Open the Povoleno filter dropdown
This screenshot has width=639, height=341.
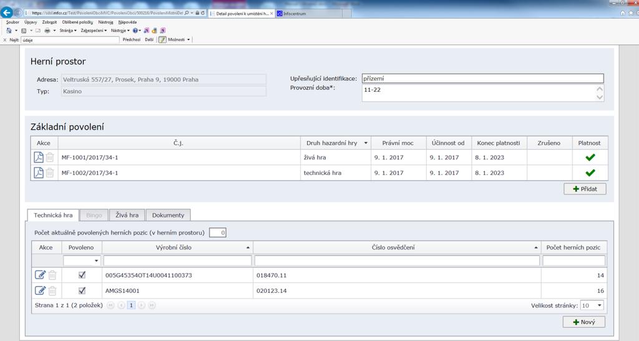tap(96, 260)
